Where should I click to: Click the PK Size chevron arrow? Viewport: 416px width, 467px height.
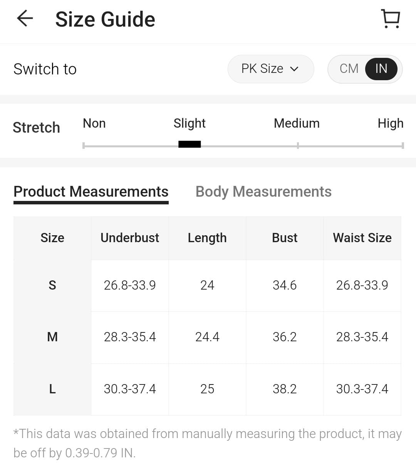(294, 69)
